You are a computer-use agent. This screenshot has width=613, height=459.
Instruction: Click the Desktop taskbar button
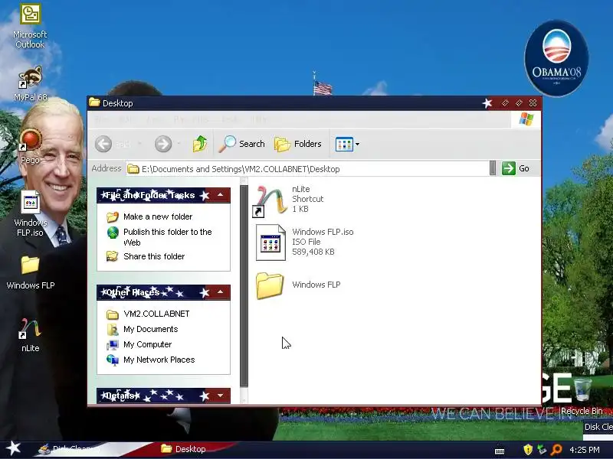tap(184, 449)
